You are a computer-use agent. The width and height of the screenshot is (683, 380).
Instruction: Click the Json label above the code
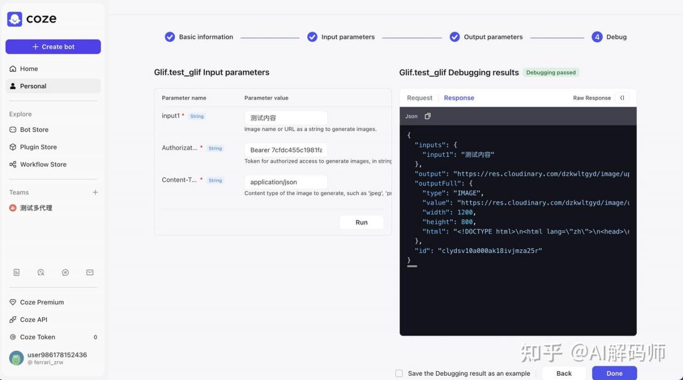[411, 116]
